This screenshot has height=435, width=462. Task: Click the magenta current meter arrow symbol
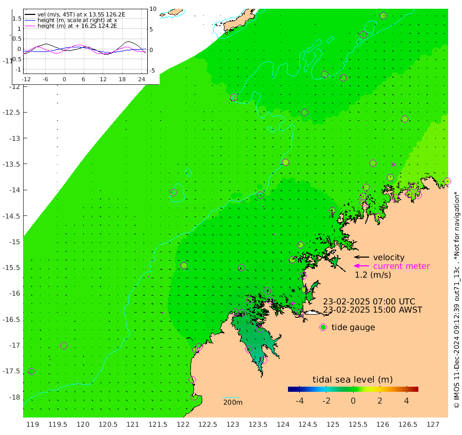(x=361, y=266)
